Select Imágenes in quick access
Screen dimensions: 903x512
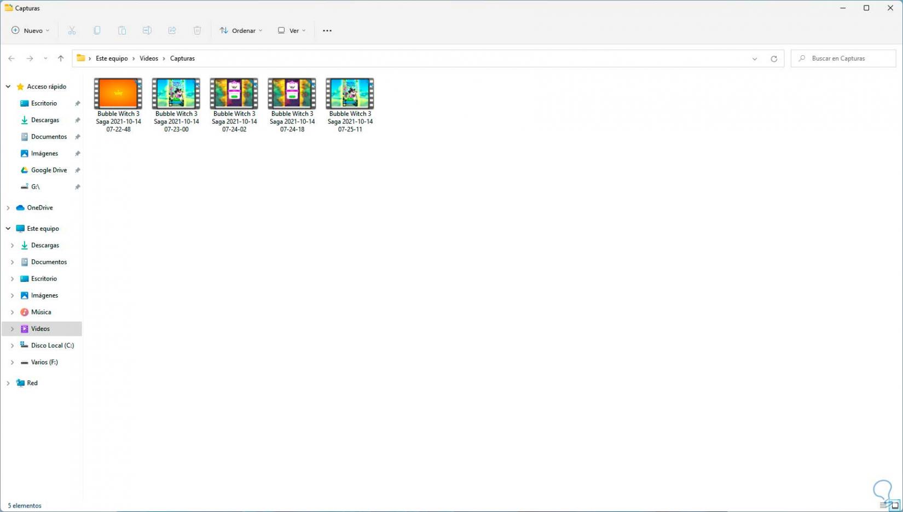coord(44,154)
